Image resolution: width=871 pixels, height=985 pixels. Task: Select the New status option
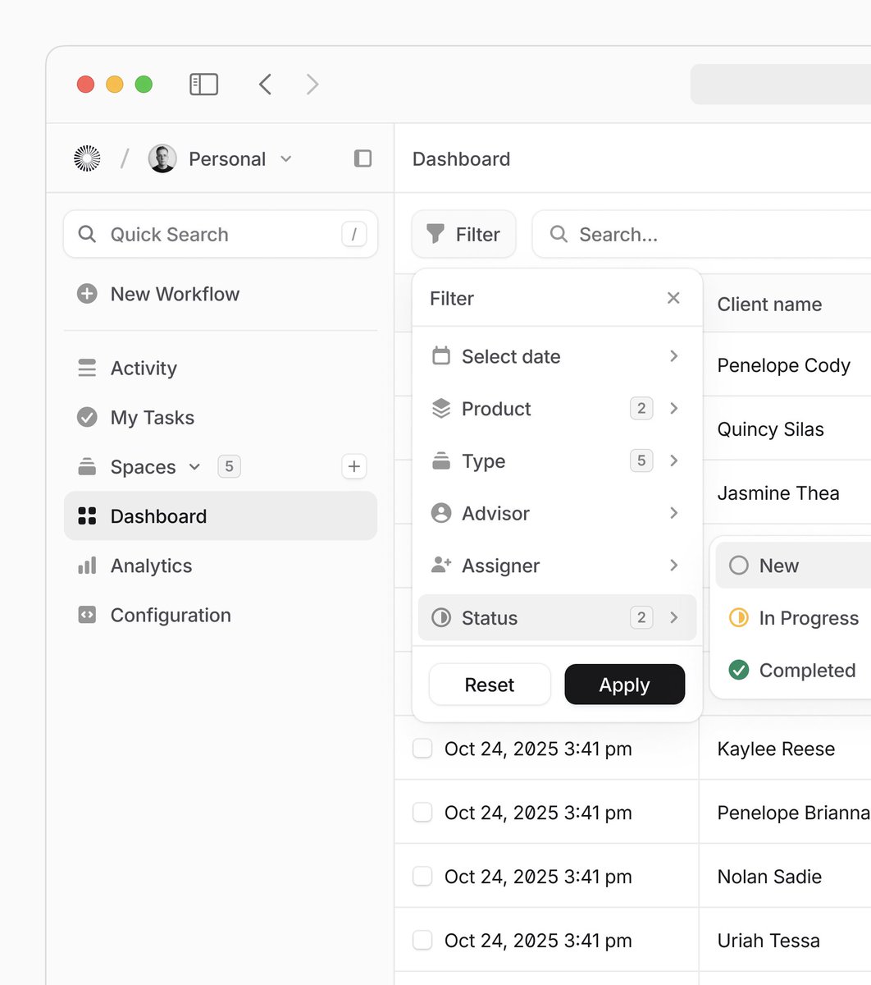point(793,566)
